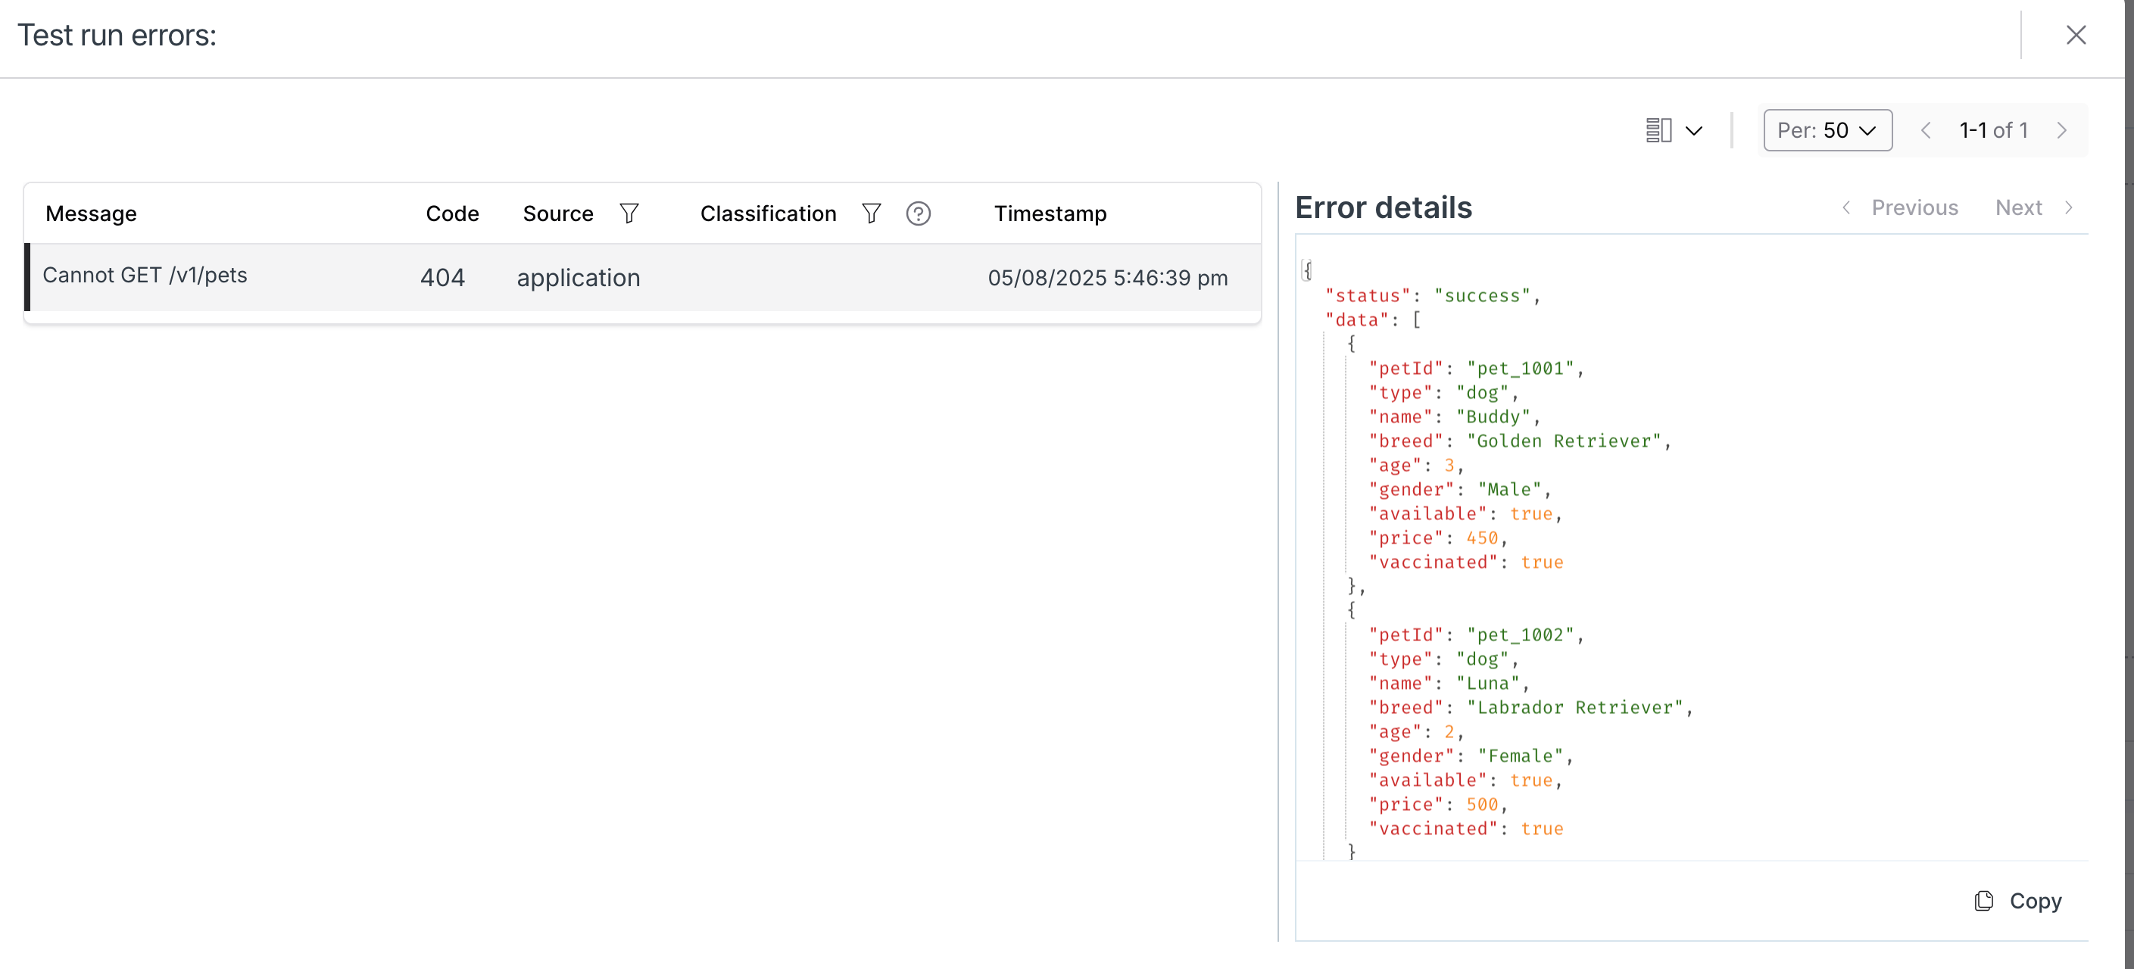This screenshot has width=2134, height=969.
Task: Open the column layout view selector
Action: (1674, 130)
